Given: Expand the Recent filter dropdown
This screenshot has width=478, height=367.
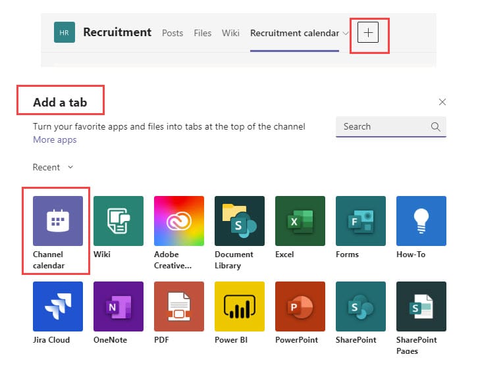Looking at the screenshot, I should (x=53, y=167).
